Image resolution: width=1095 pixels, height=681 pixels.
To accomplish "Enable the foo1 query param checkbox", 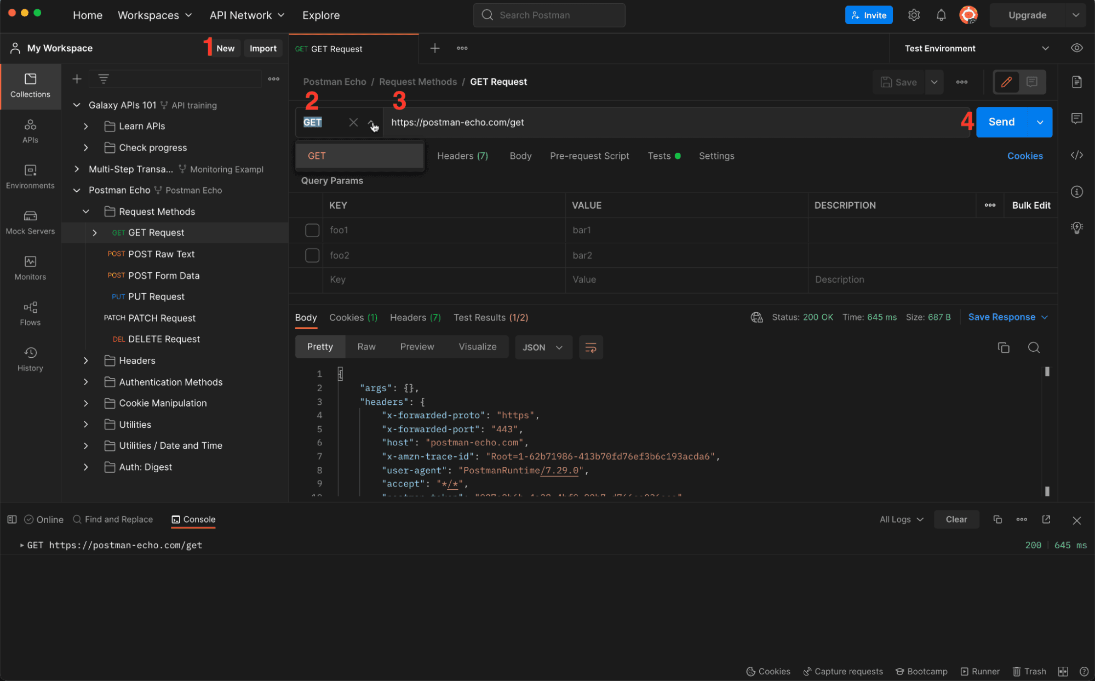I will 312,230.
